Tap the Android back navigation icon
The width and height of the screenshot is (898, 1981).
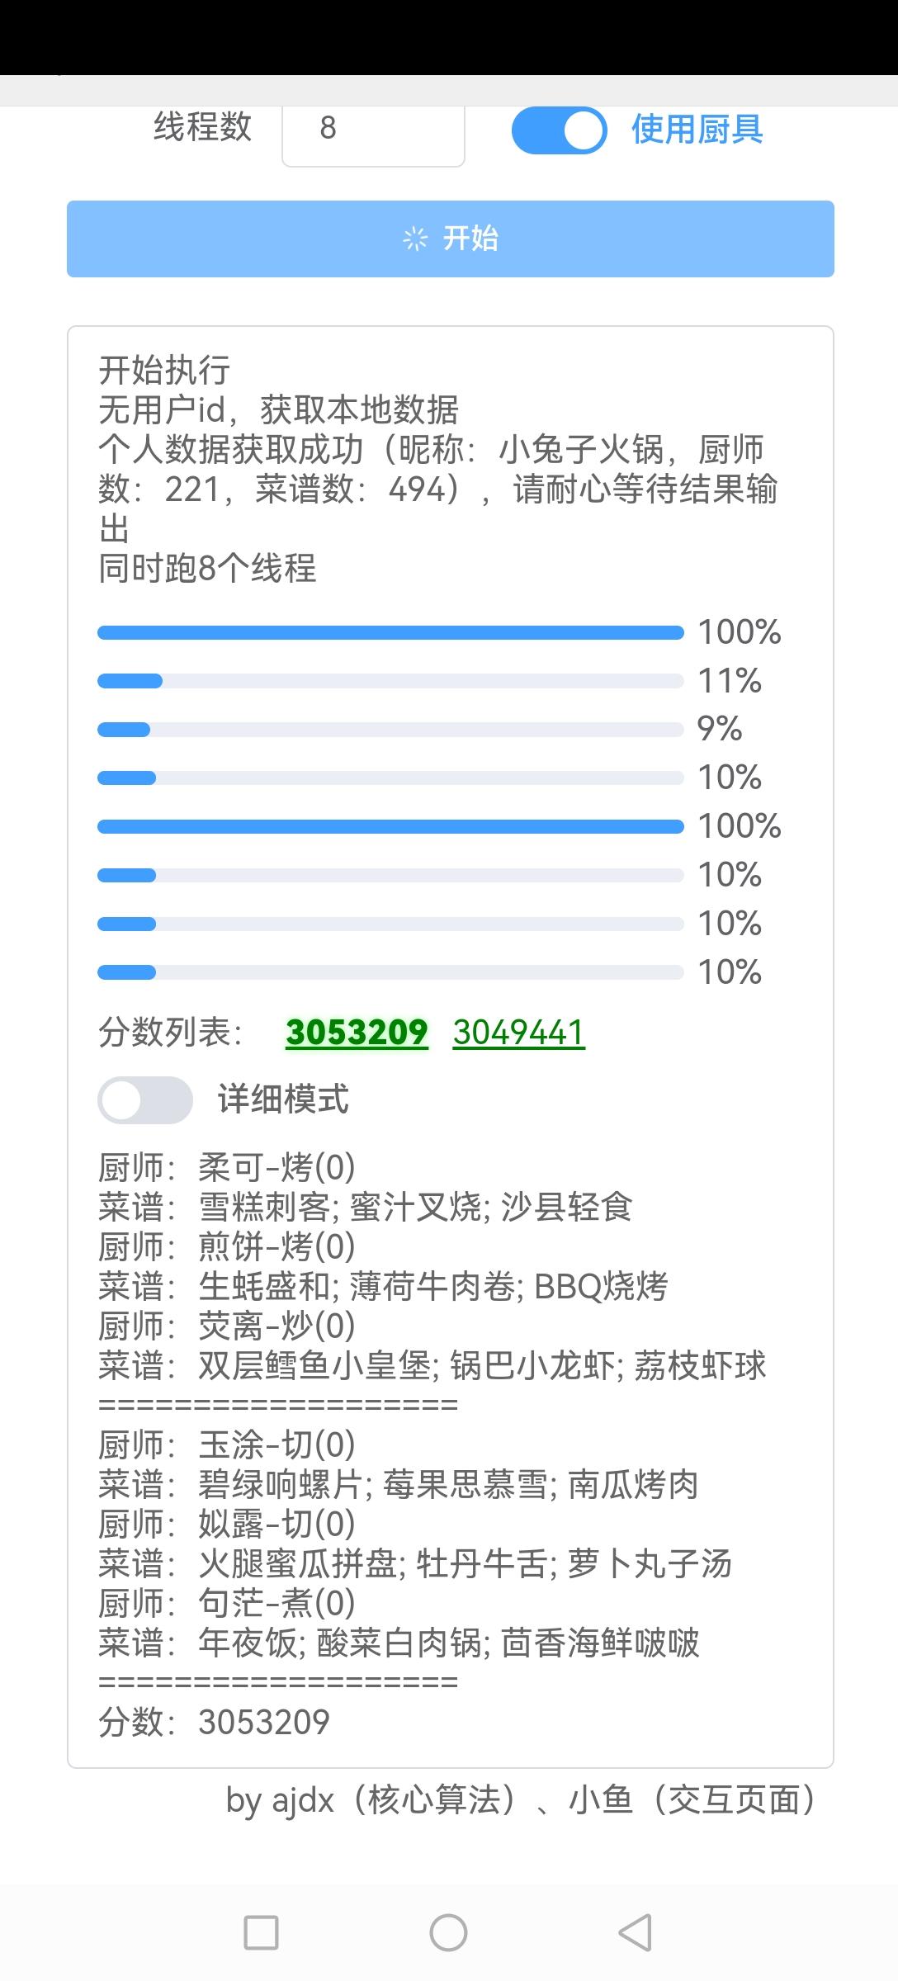click(x=636, y=1932)
